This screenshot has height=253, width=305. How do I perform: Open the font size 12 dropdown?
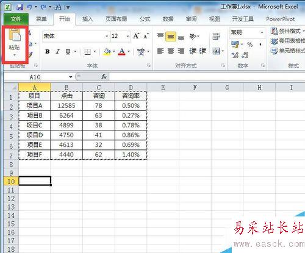pos(128,37)
